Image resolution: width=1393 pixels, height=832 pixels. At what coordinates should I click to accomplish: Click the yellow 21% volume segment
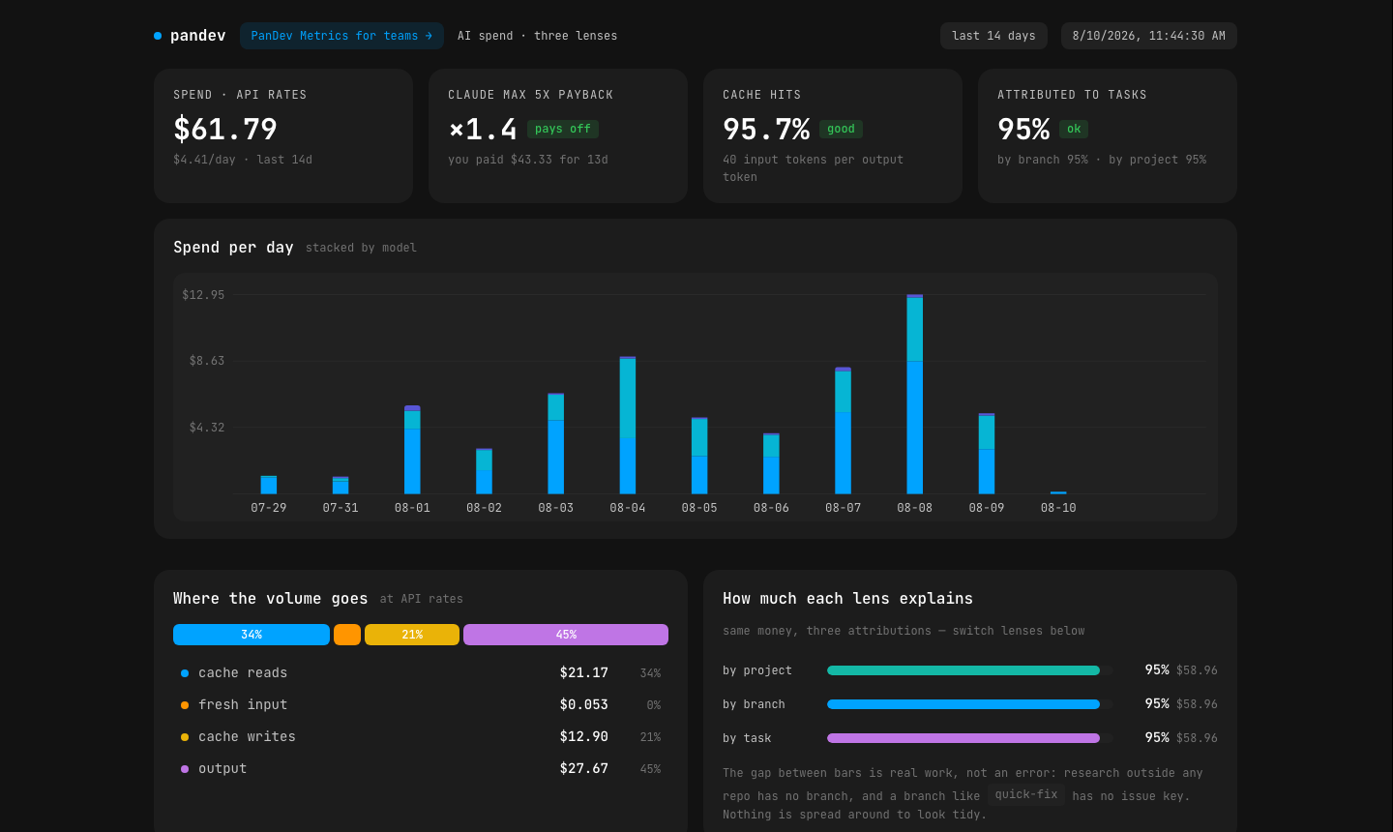tap(412, 635)
